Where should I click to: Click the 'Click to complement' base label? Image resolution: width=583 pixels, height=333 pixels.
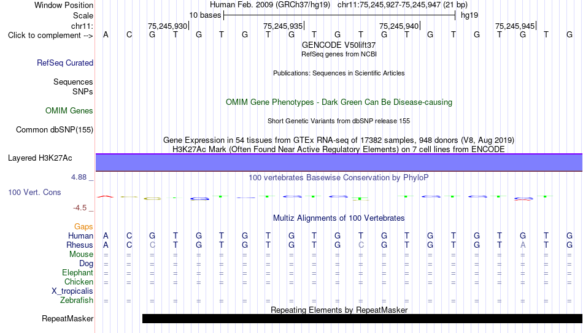50,36
